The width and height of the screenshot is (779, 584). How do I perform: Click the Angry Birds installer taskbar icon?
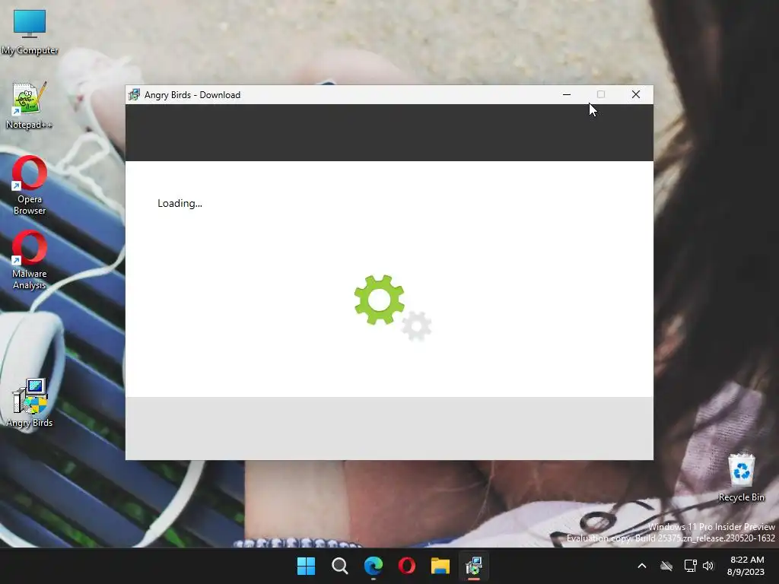(x=474, y=566)
